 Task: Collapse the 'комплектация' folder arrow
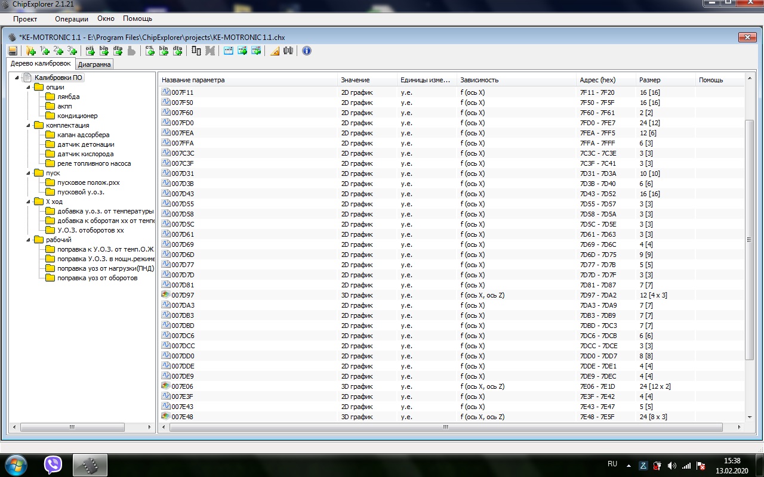[x=28, y=125]
